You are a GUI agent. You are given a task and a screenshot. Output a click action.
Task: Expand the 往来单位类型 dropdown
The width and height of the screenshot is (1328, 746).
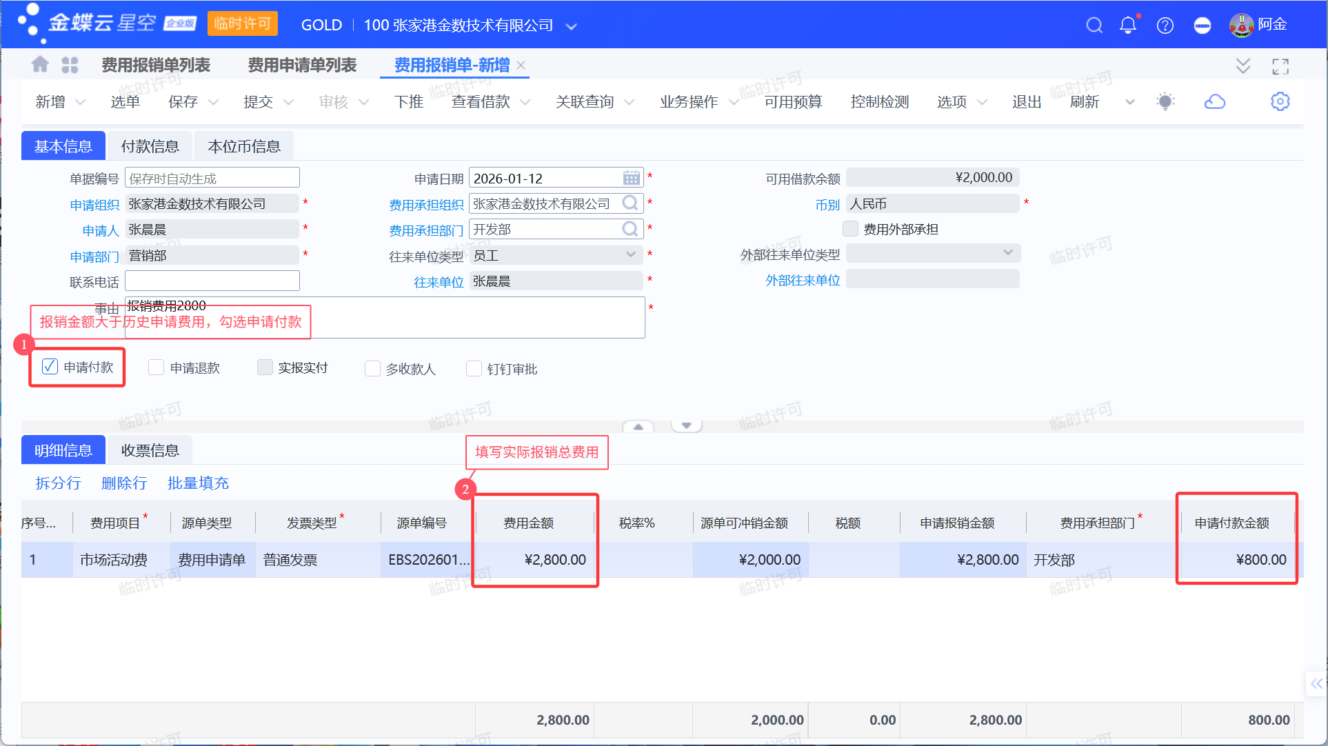[630, 255]
